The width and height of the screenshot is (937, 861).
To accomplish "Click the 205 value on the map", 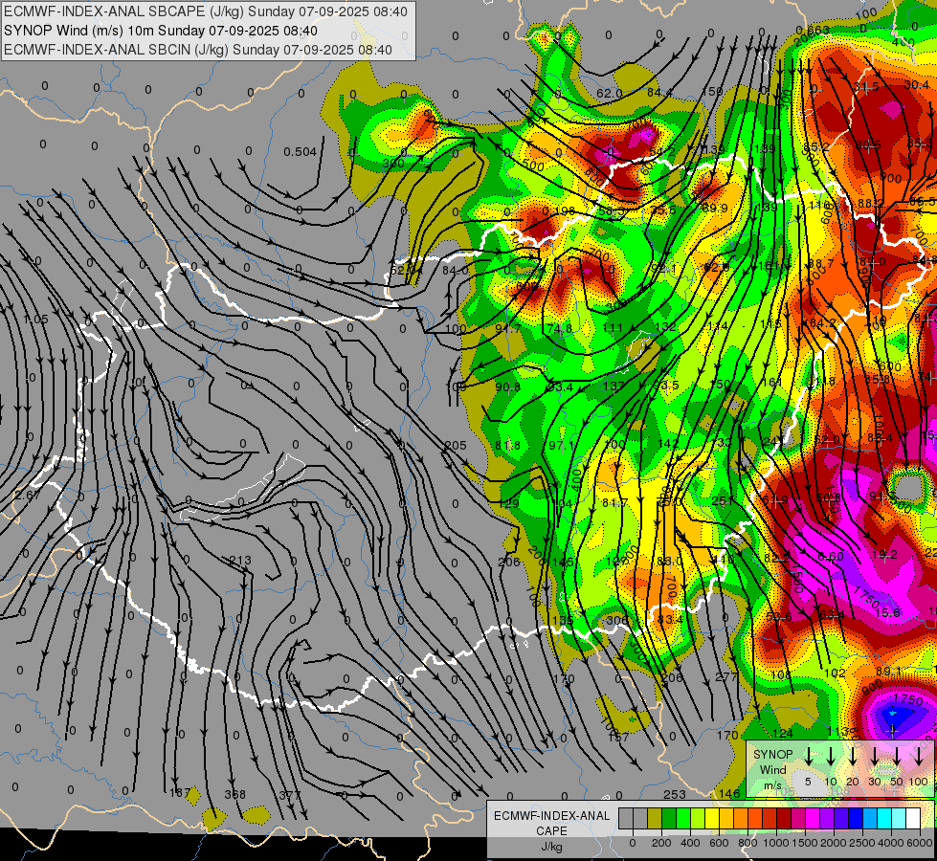I will click(456, 445).
